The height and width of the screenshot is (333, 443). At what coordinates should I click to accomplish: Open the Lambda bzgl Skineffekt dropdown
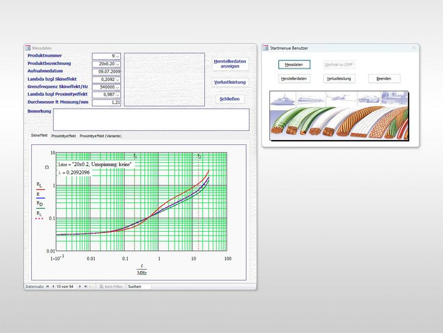(x=118, y=79)
